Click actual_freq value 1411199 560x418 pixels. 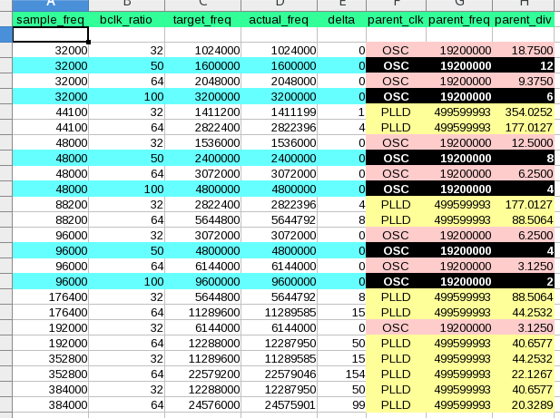coord(279,112)
